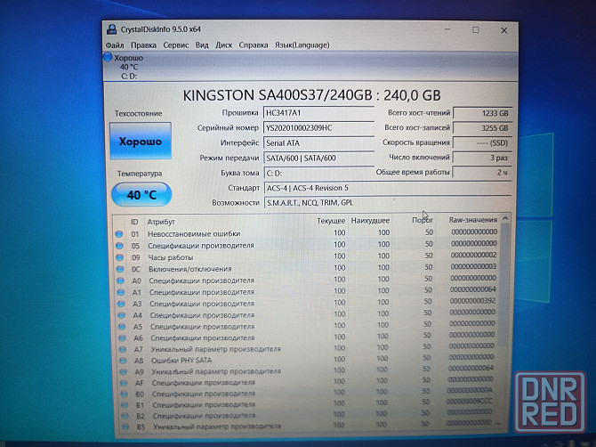The width and height of the screenshot is (596, 447).
Task: Click the Возможности field S.M.A.R.T., NCQ, TRIM
Action: (x=387, y=203)
